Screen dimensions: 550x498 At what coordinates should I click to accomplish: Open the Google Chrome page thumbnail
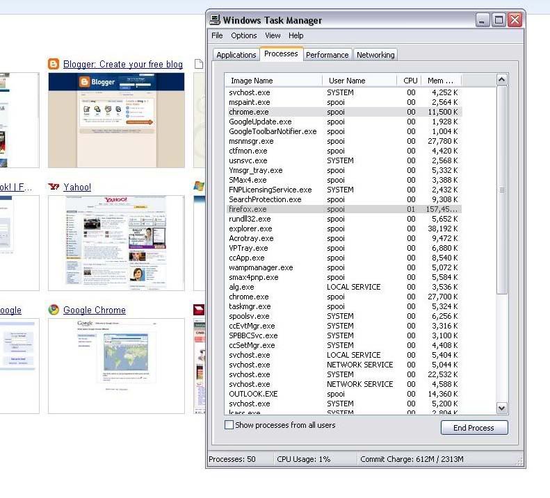tap(116, 366)
